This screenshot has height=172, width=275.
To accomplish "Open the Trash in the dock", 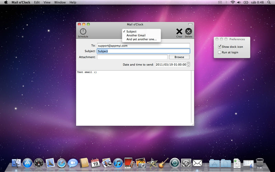I will pyautogui.click(x=260, y=163).
